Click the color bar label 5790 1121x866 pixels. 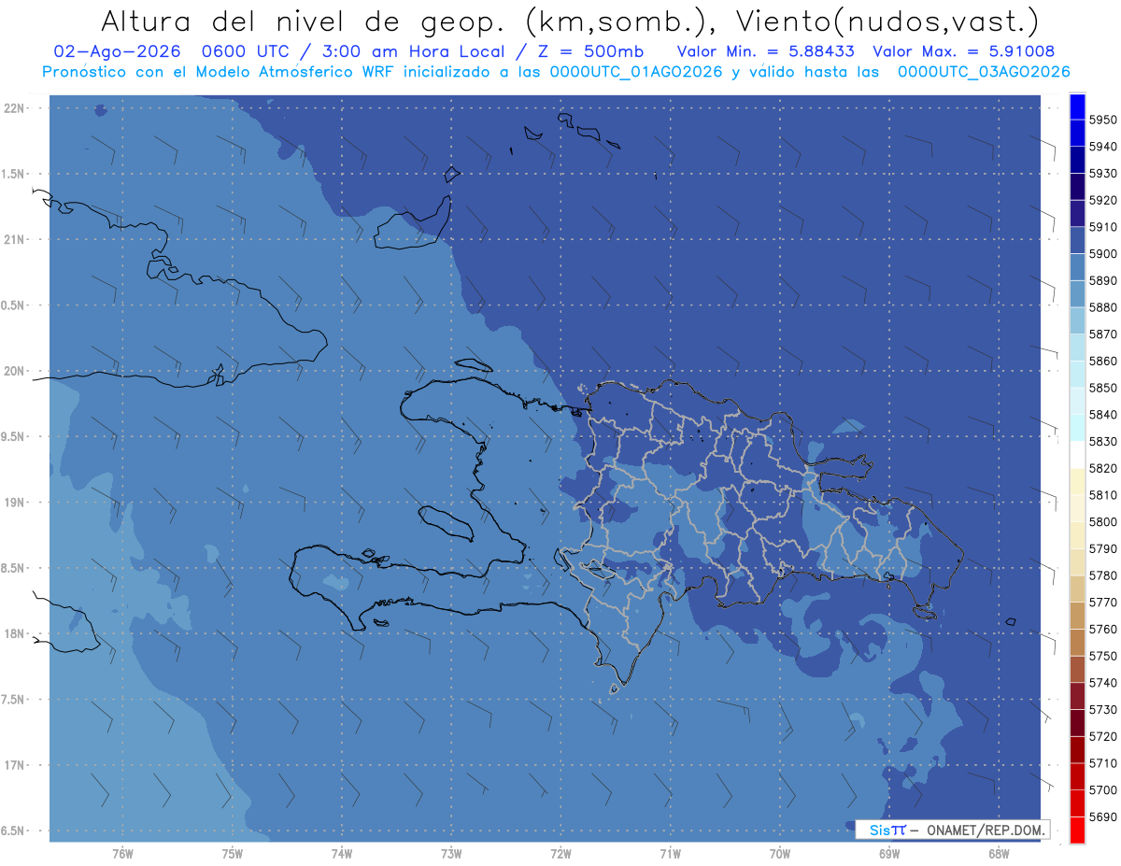tap(1103, 548)
